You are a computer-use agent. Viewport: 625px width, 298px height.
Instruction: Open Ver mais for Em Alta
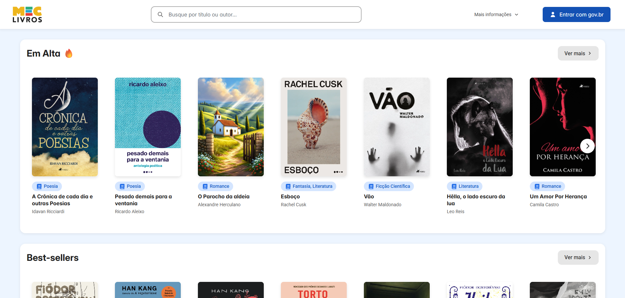point(578,53)
